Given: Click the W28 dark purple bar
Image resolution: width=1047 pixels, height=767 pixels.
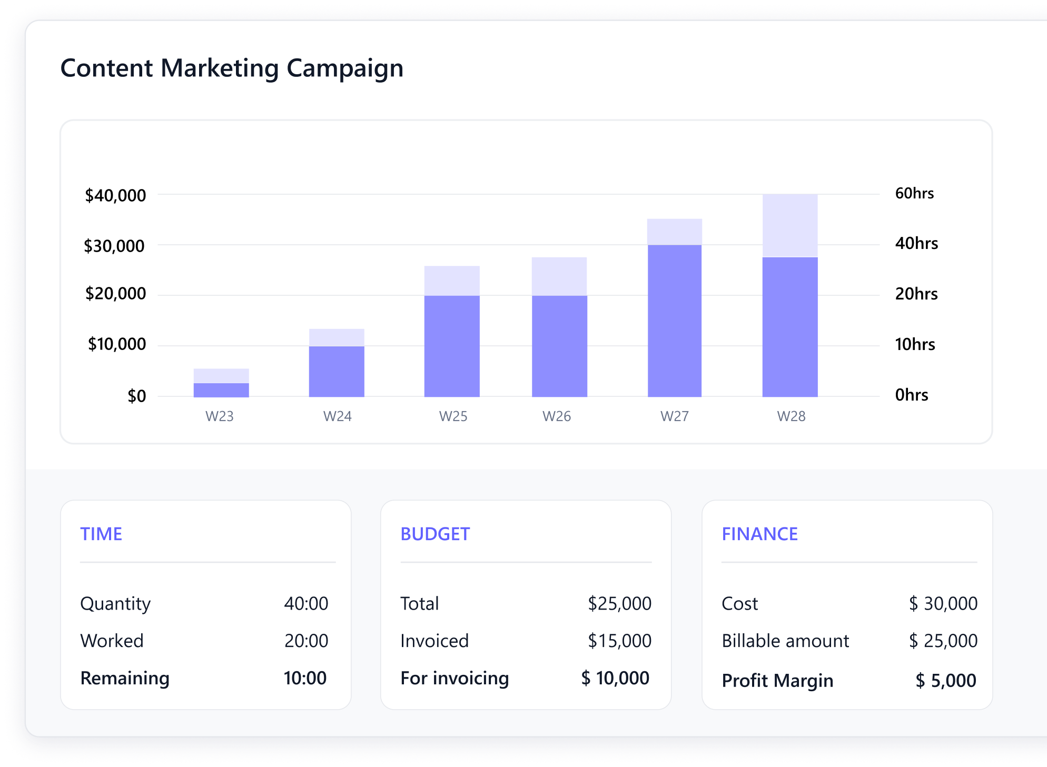Looking at the screenshot, I should tap(790, 326).
